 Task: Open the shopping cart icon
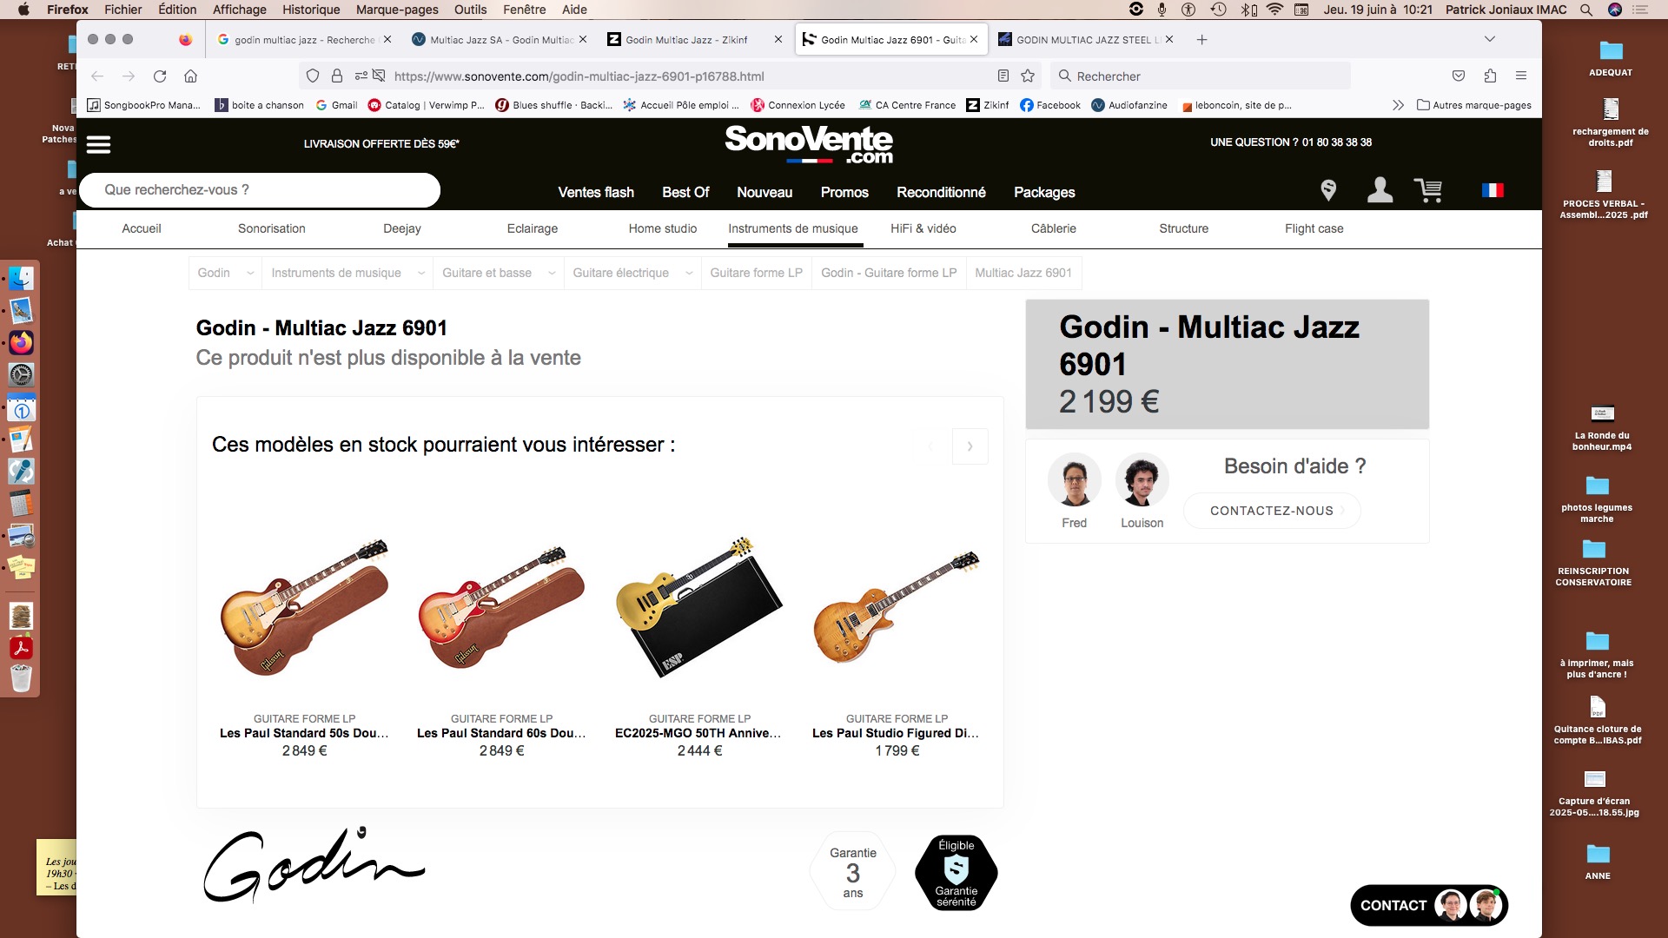pos(1428,190)
